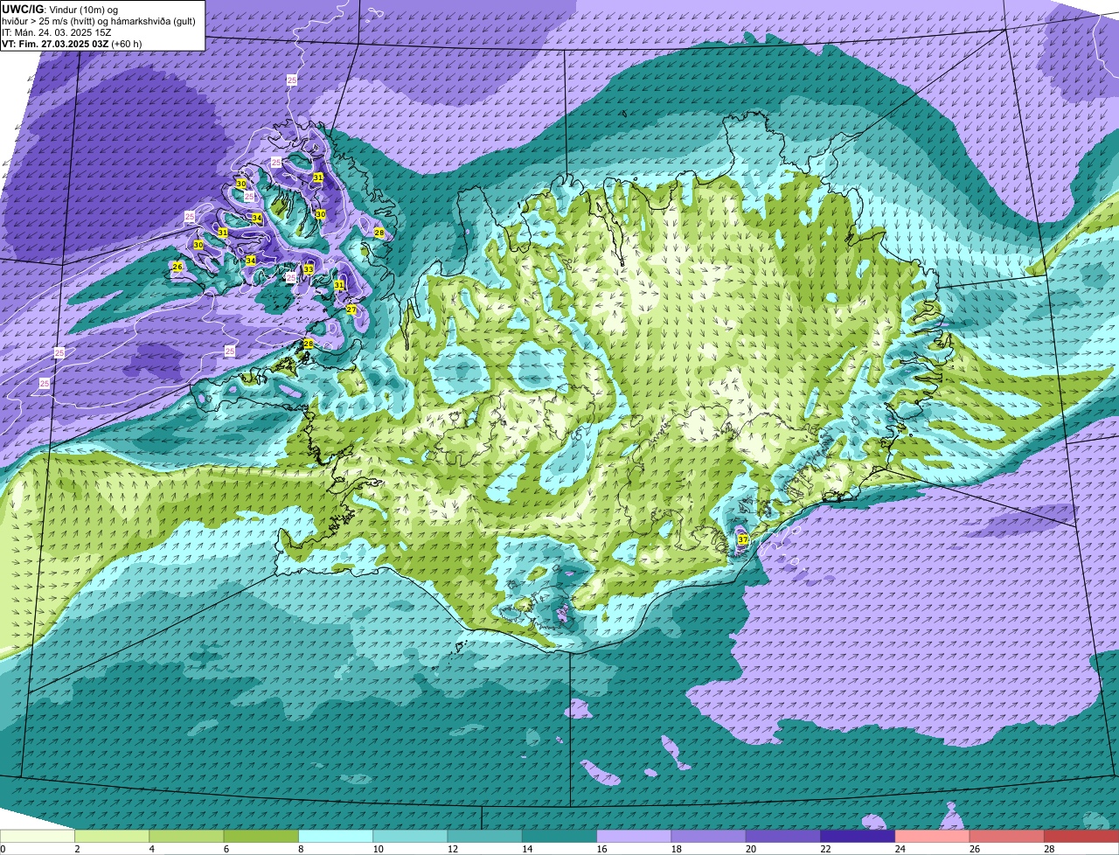Click the legend scale label 18

tap(676, 849)
